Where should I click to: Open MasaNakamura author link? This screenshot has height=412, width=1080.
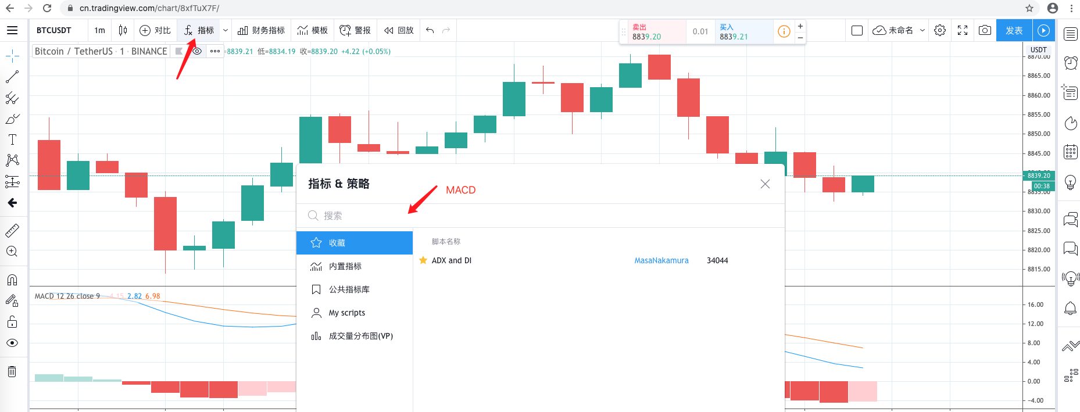tap(661, 260)
